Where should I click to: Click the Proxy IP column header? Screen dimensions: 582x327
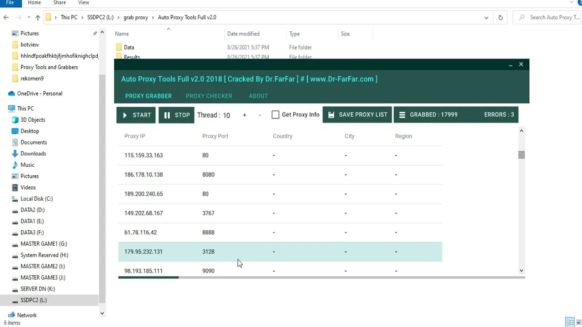(135, 136)
